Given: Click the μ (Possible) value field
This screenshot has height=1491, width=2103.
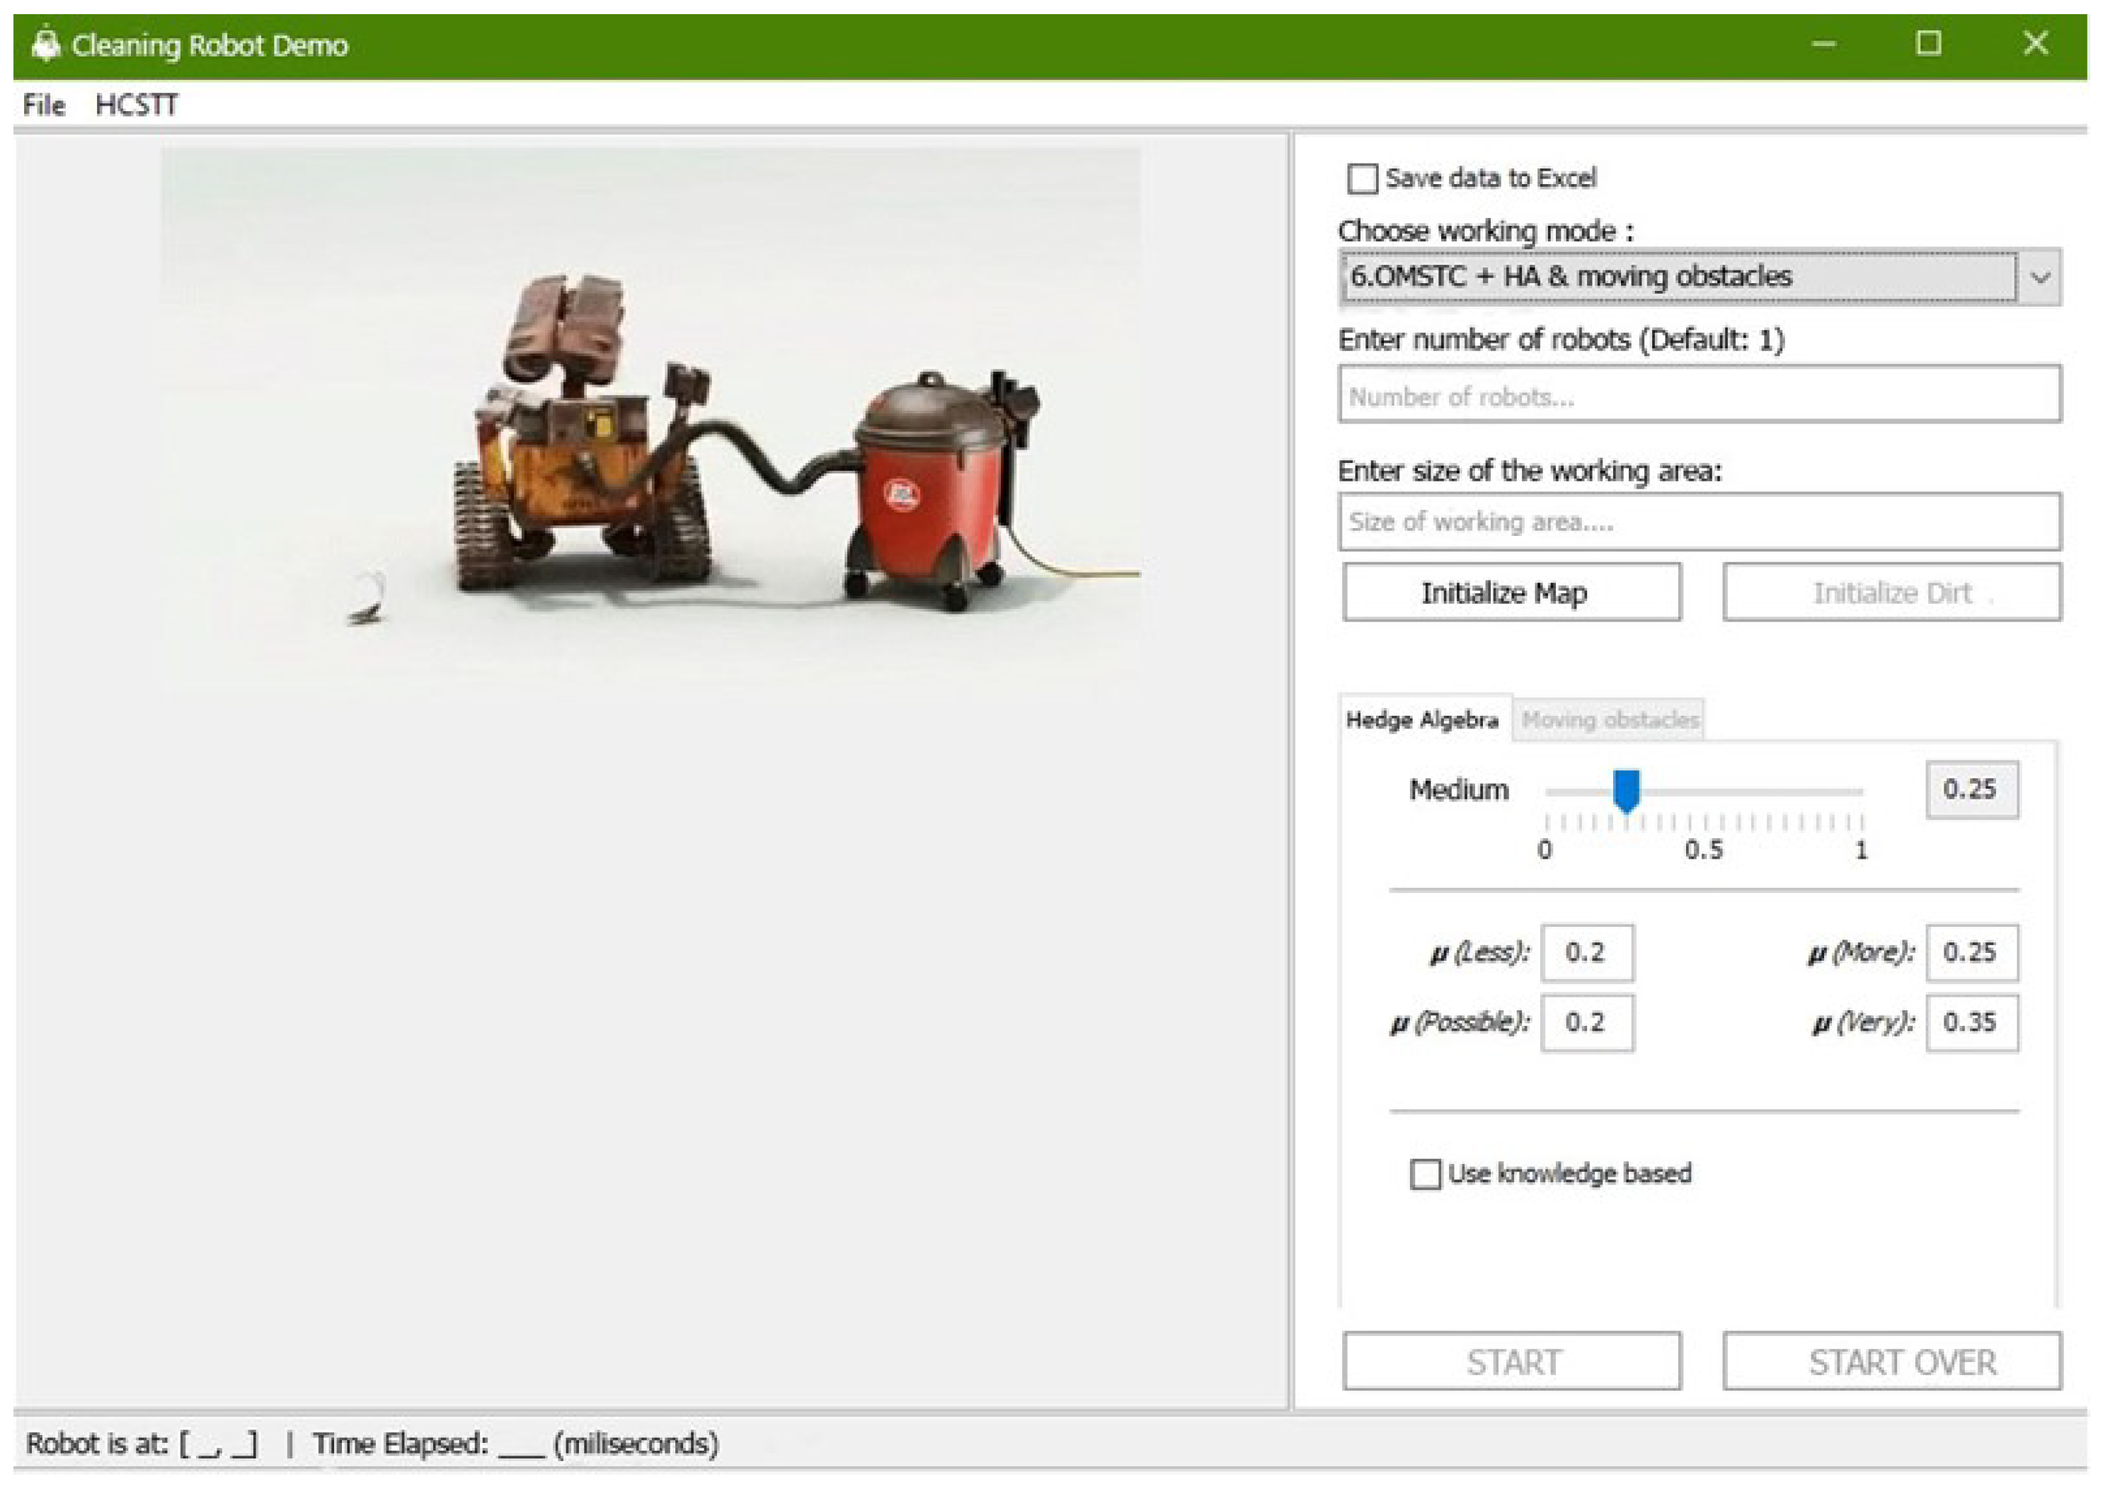Looking at the screenshot, I should [1587, 1022].
